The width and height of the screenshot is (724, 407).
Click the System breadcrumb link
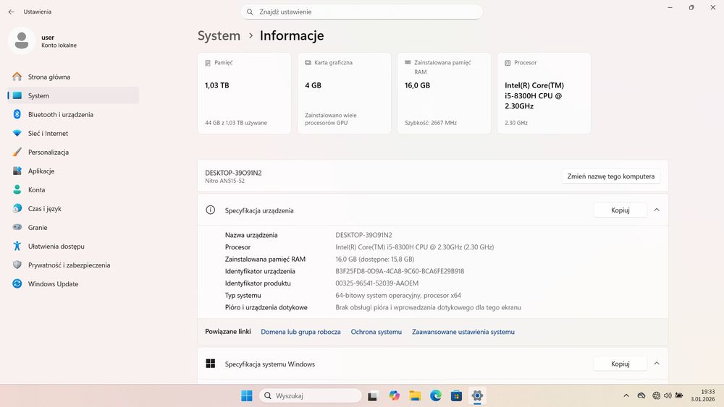click(219, 35)
